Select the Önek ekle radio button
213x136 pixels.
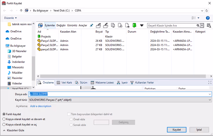pos(71,119)
